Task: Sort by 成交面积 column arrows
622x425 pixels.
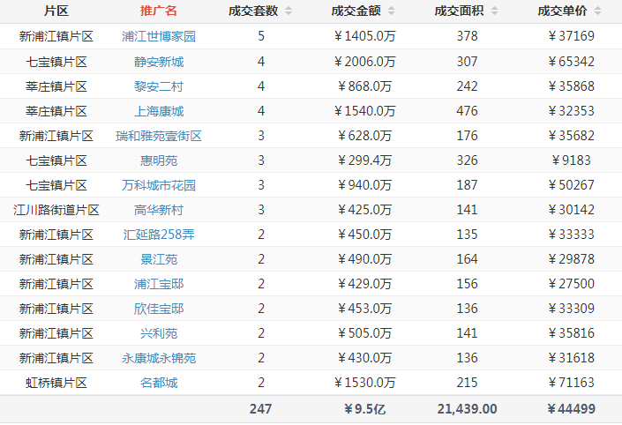Action: click(494, 11)
